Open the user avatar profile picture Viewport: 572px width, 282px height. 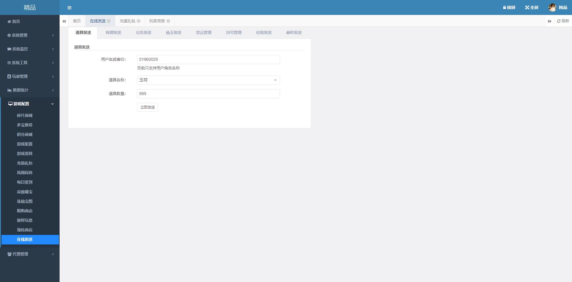[552, 7]
